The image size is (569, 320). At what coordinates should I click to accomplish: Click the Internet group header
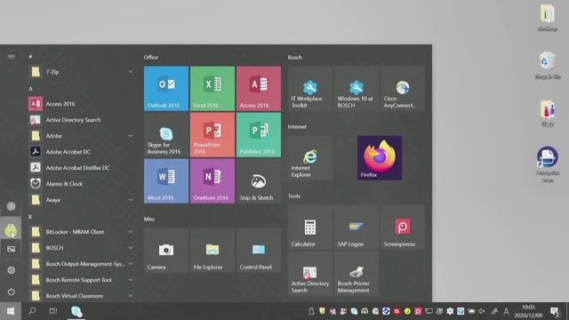tap(297, 126)
